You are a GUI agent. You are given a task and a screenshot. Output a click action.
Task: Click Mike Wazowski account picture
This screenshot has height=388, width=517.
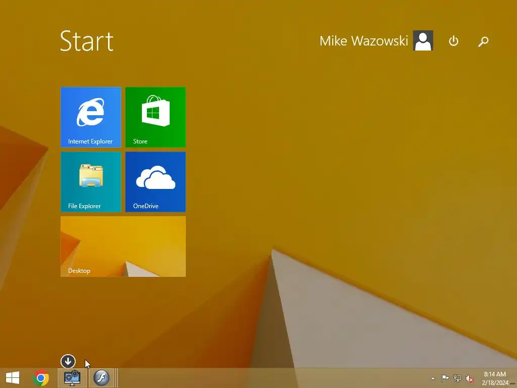[423, 40]
